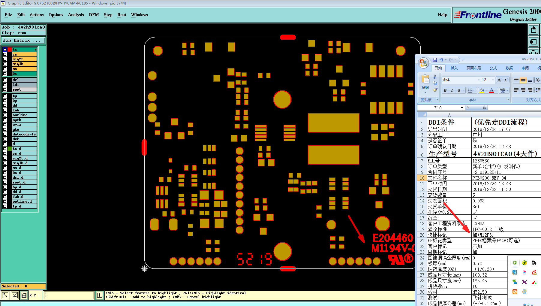Screen dimensions: 541x306
Task: Click Genesis zoom-area diagonal arrow icon
Action: [5, 295]
